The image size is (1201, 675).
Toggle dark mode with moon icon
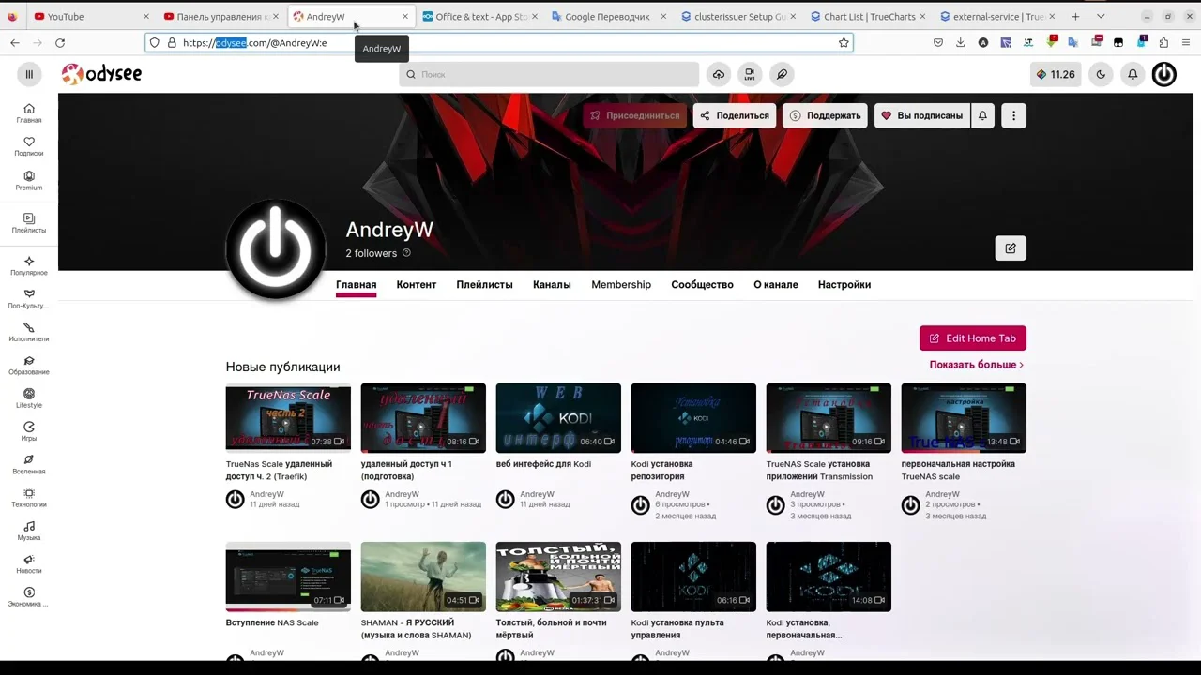pyautogui.click(x=1101, y=75)
